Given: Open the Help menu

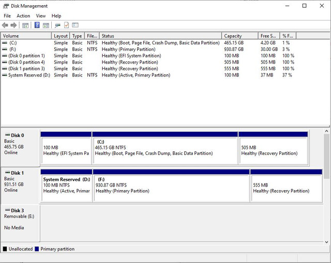Looking at the screenshot, I should tap(56, 16).
